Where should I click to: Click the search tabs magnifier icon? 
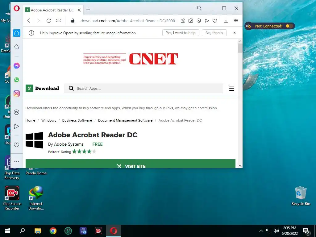click(x=199, y=8)
